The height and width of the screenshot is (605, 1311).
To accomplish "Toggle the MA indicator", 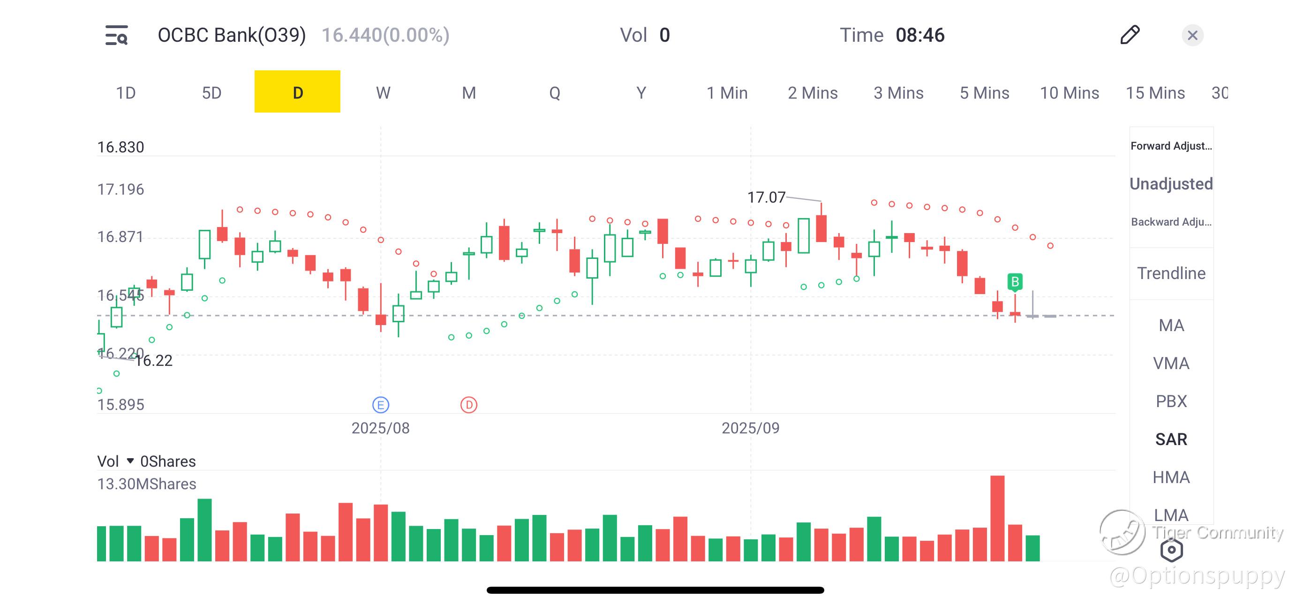I will (1171, 325).
